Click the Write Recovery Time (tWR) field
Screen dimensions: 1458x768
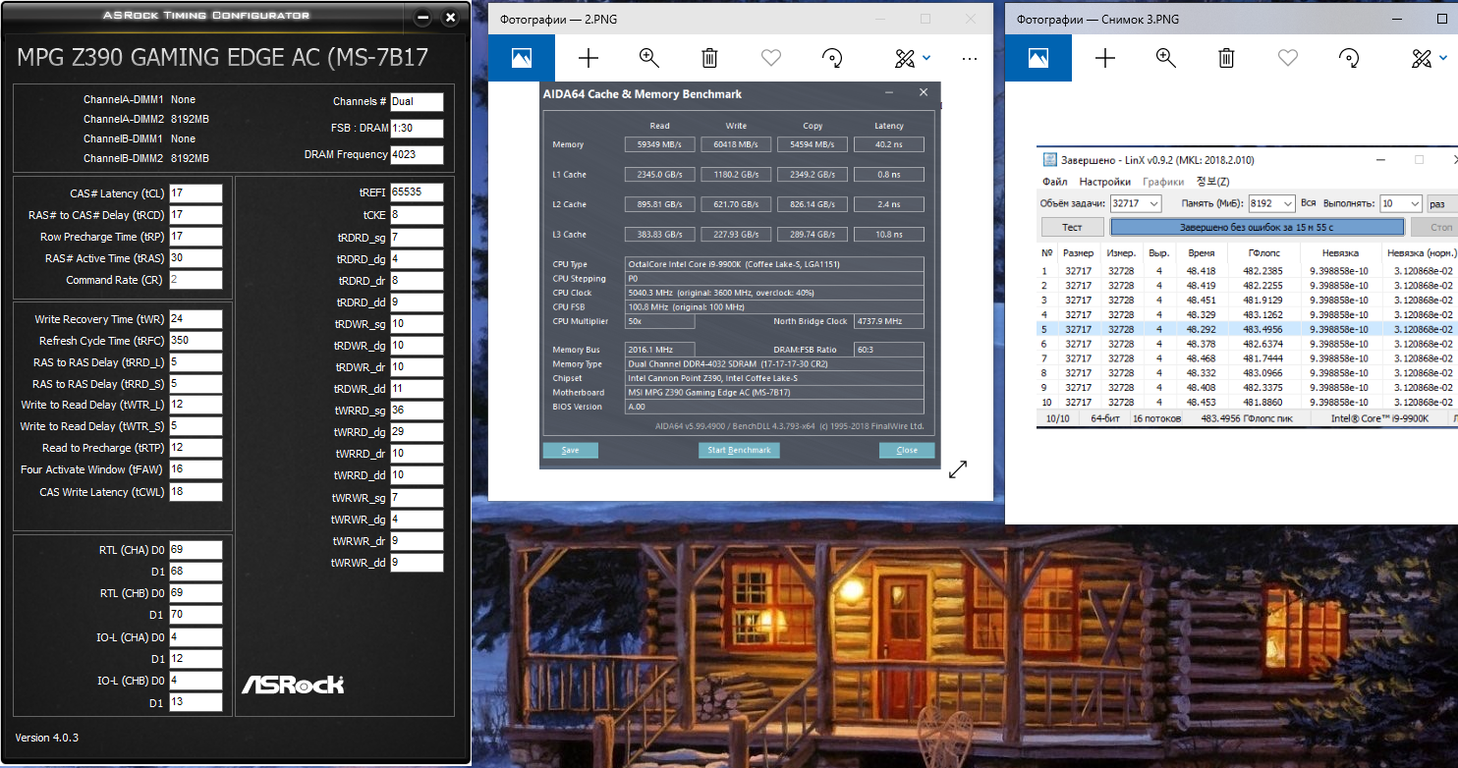pyautogui.click(x=196, y=319)
